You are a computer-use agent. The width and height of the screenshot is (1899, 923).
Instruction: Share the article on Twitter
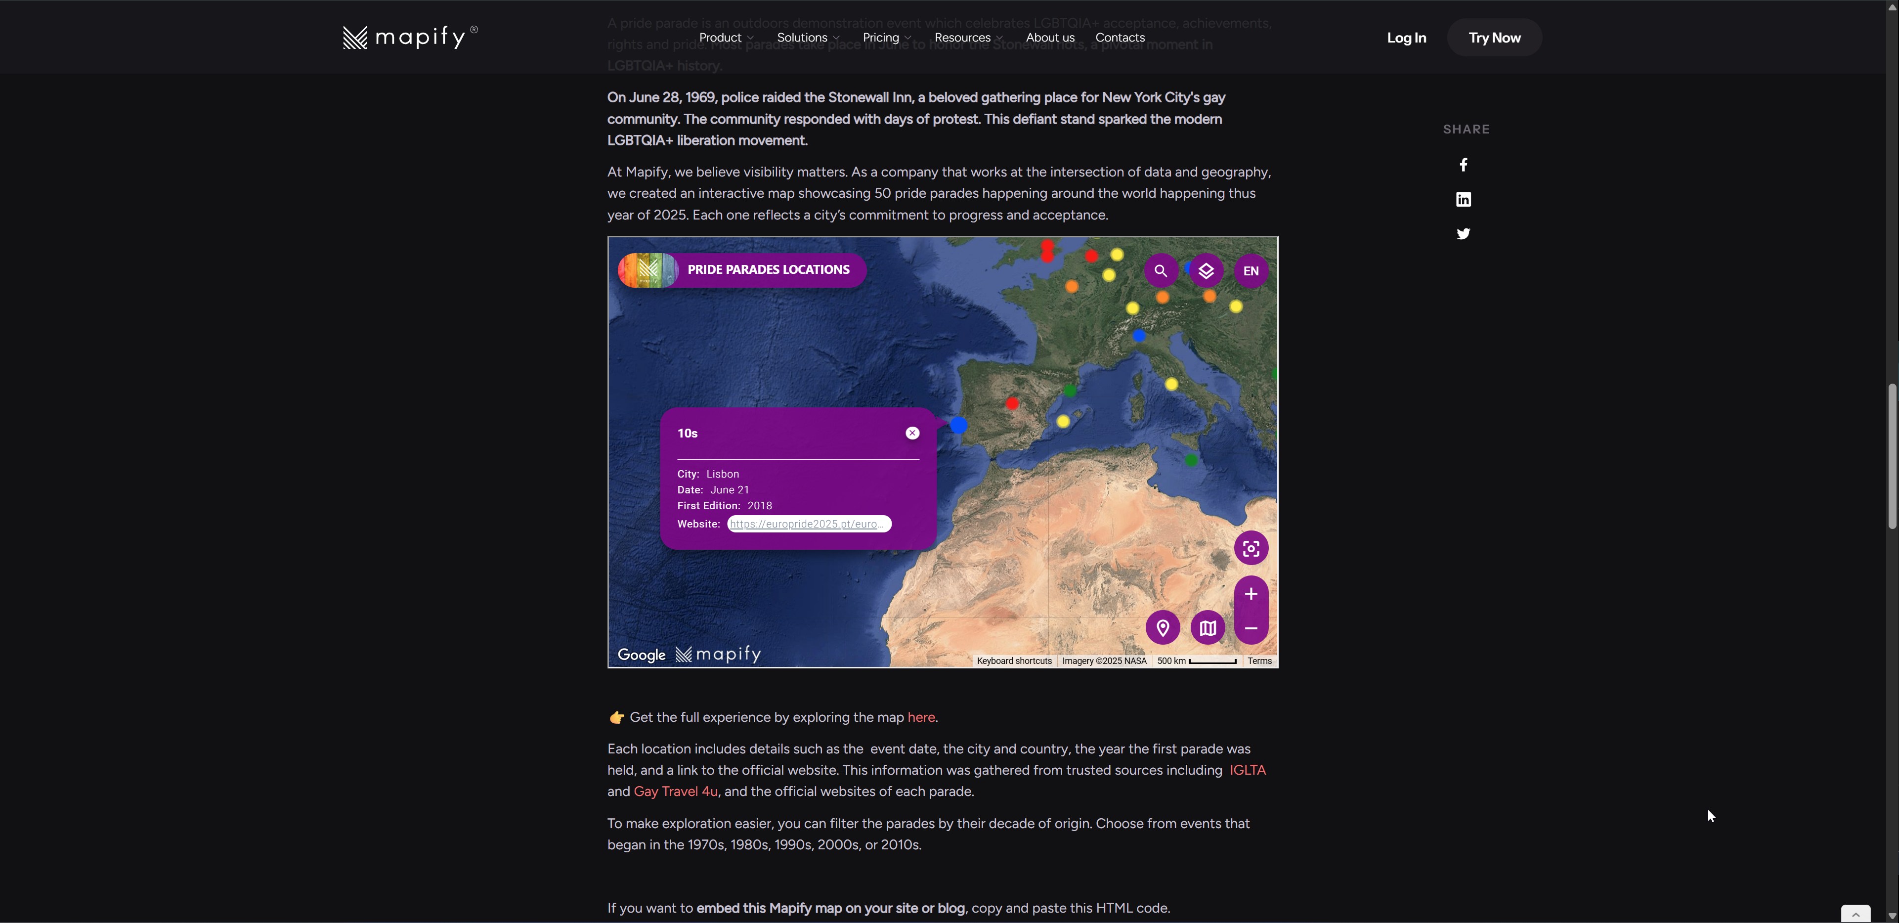click(x=1464, y=234)
